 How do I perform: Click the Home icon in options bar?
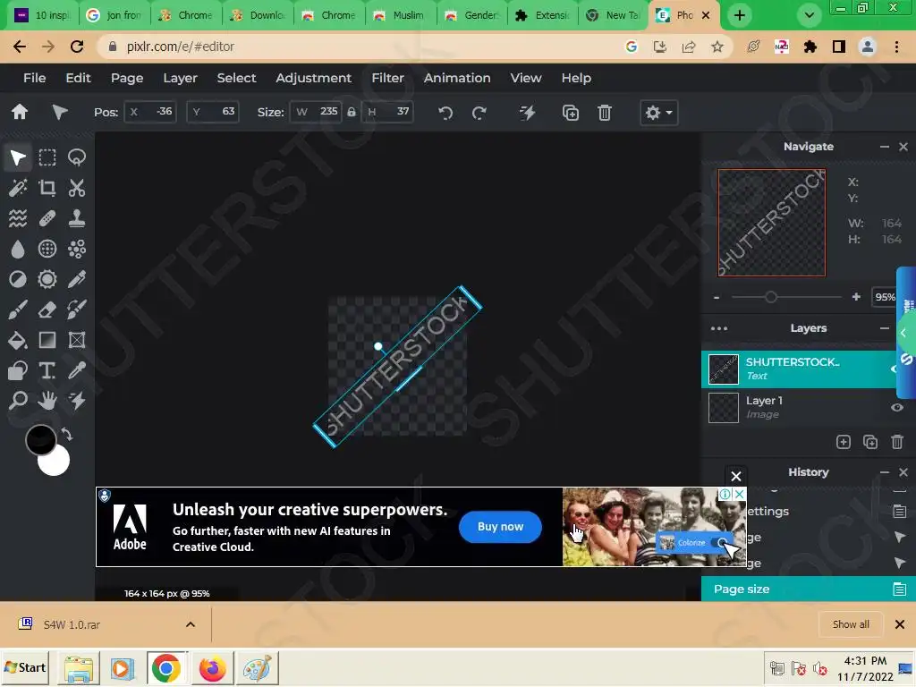[x=20, y=112]
